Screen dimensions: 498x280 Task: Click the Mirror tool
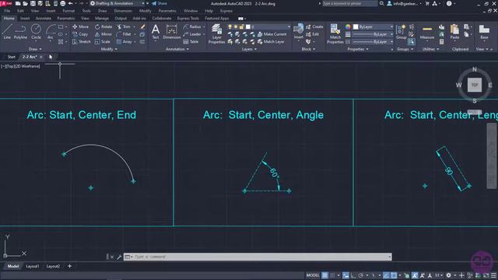pos(103,34)
